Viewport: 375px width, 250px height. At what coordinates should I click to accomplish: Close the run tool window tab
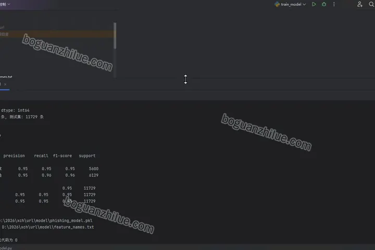pos(5,84)
